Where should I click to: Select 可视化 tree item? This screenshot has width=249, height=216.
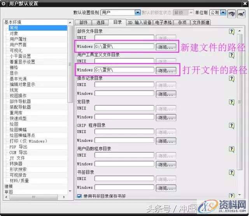tap(16, 51)
